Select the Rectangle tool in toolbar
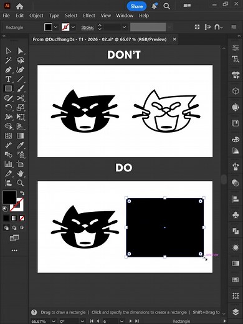This screenshot has width=243, height=324. click(x=8, y=88)
